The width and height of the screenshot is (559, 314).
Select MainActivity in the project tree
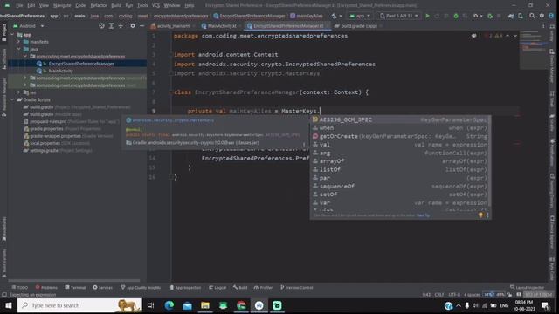(60, 71)
